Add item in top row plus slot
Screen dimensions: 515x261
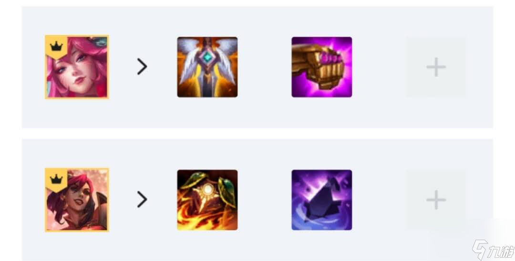[436, 67]
